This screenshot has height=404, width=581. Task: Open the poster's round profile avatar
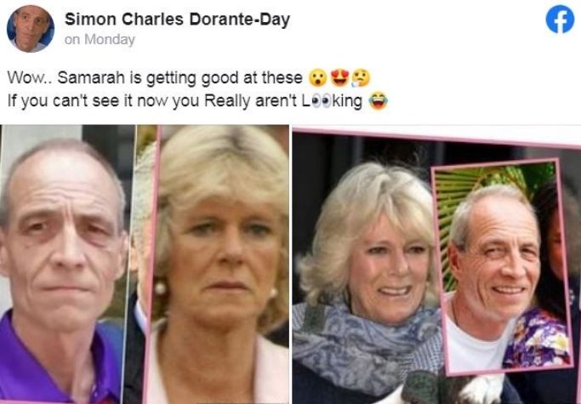31,29
